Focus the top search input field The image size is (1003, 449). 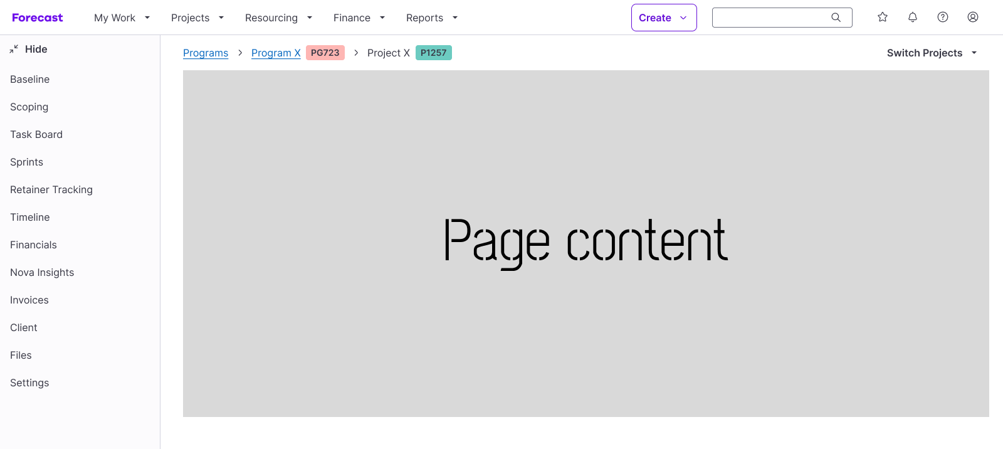(x=782, y=18)
